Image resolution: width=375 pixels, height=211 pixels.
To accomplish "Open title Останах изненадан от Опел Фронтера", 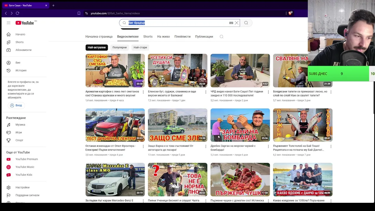I will tap(111, 148).
